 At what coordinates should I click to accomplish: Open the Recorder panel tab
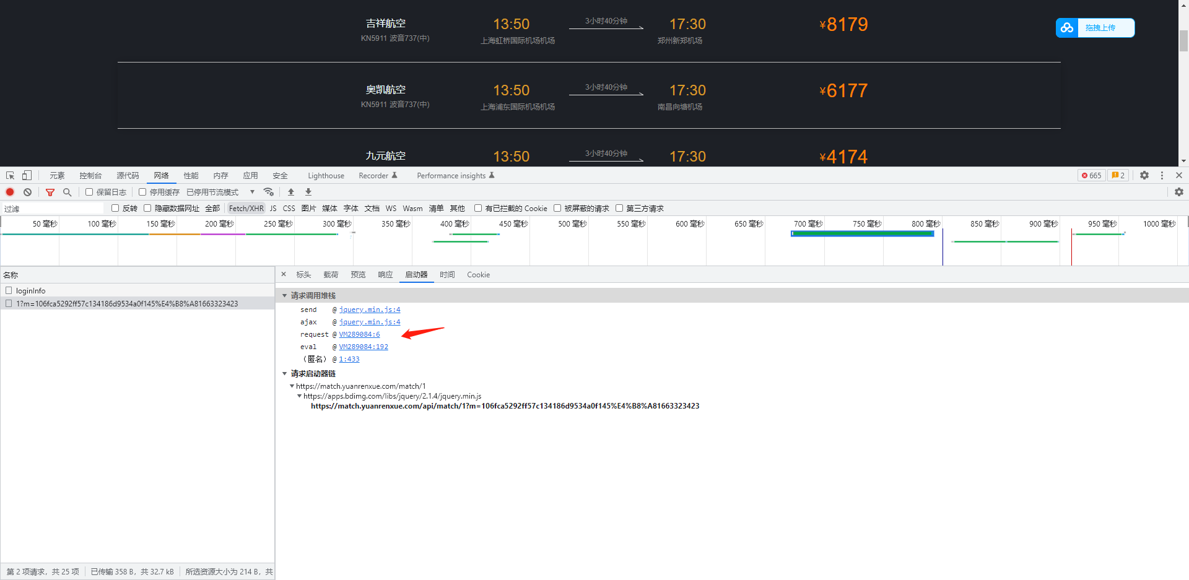click(x=378, y=176)
